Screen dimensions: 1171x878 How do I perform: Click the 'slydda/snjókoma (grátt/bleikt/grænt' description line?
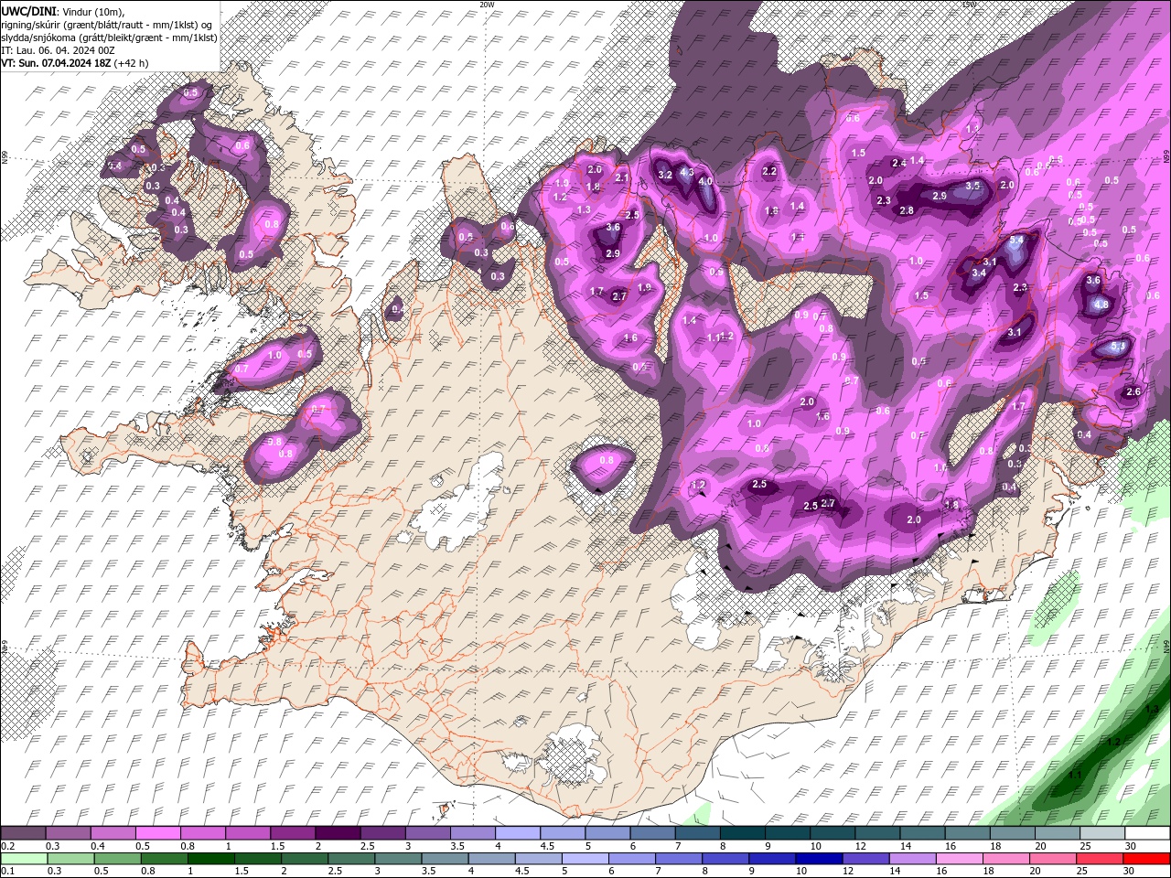[109, 37]
